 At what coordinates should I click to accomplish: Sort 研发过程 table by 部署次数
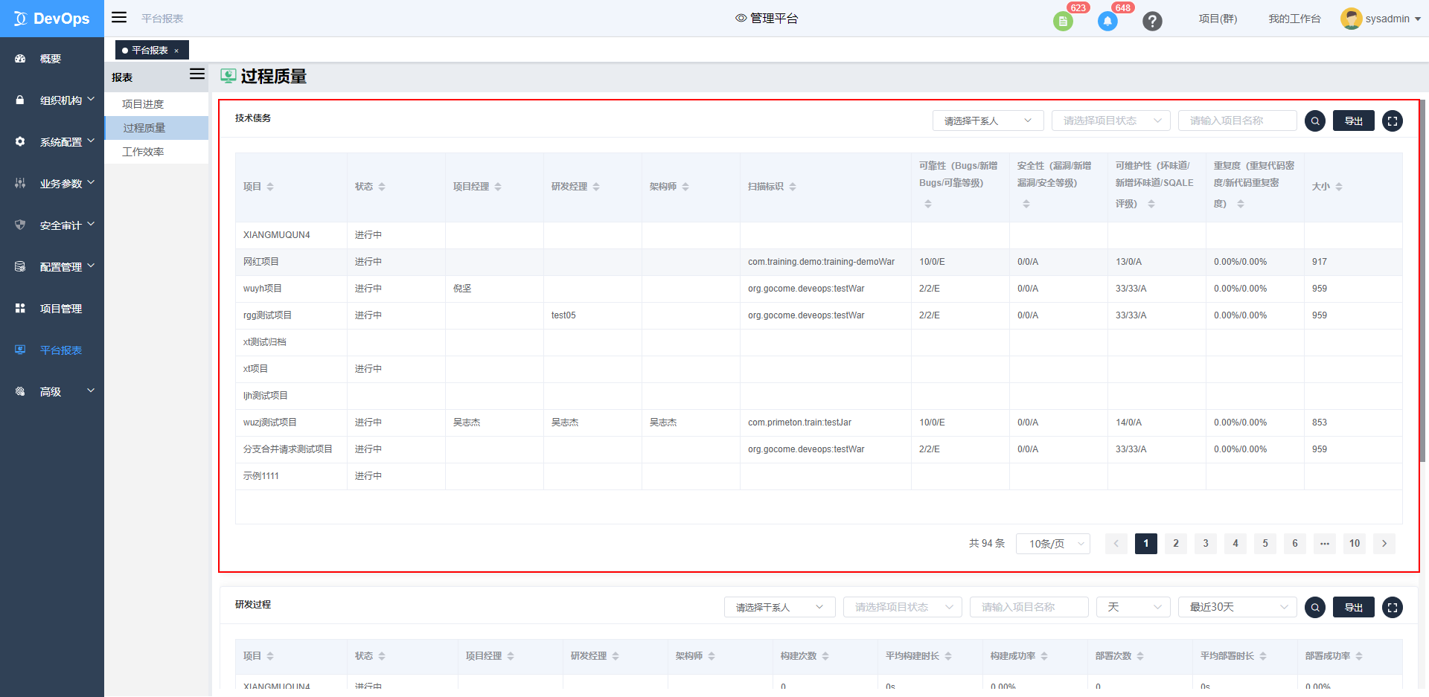click(1140, 656)
